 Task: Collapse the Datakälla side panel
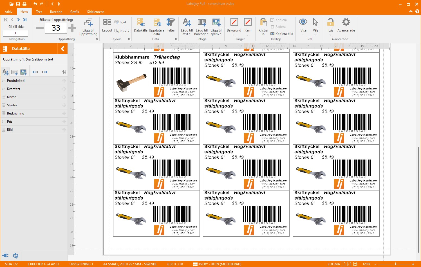pyautogui.click(x=62, y=49)
